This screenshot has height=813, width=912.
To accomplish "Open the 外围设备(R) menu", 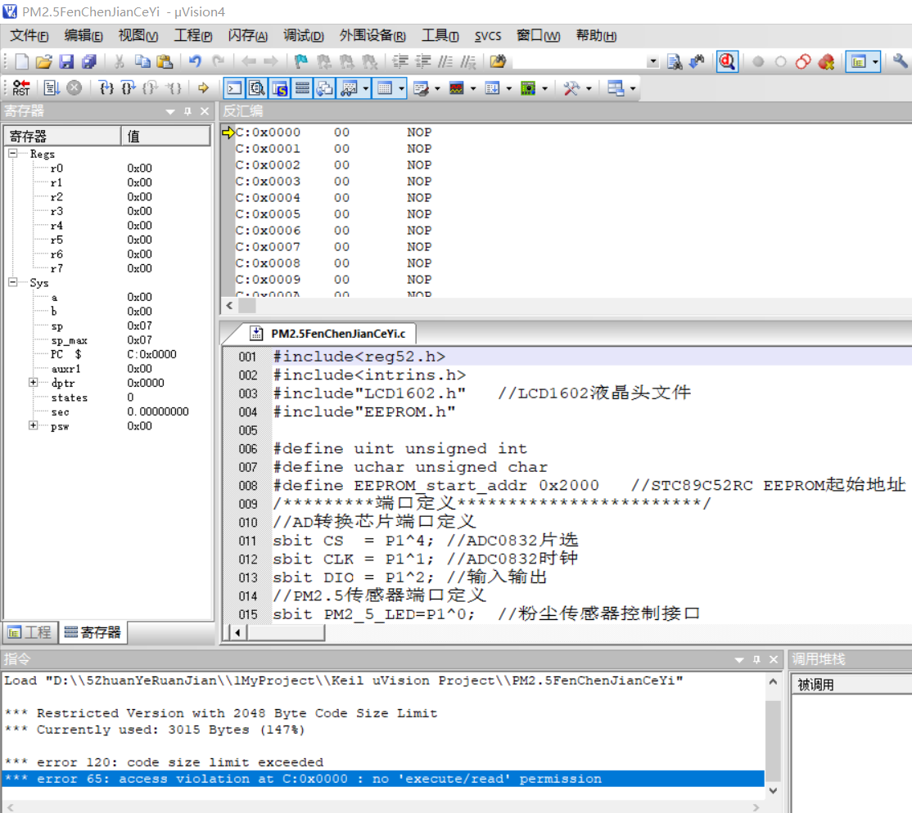I will pyautogui.click(x=372, y=36).
